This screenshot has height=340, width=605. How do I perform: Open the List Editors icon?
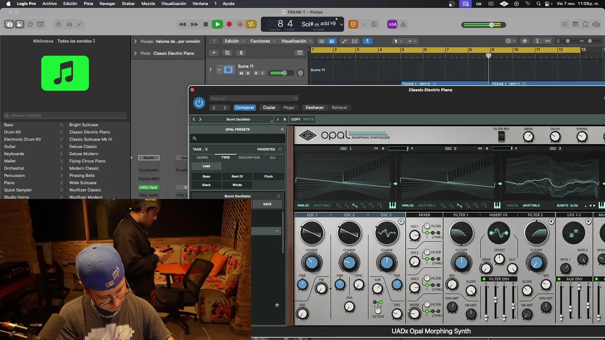[x=564, y=24]
